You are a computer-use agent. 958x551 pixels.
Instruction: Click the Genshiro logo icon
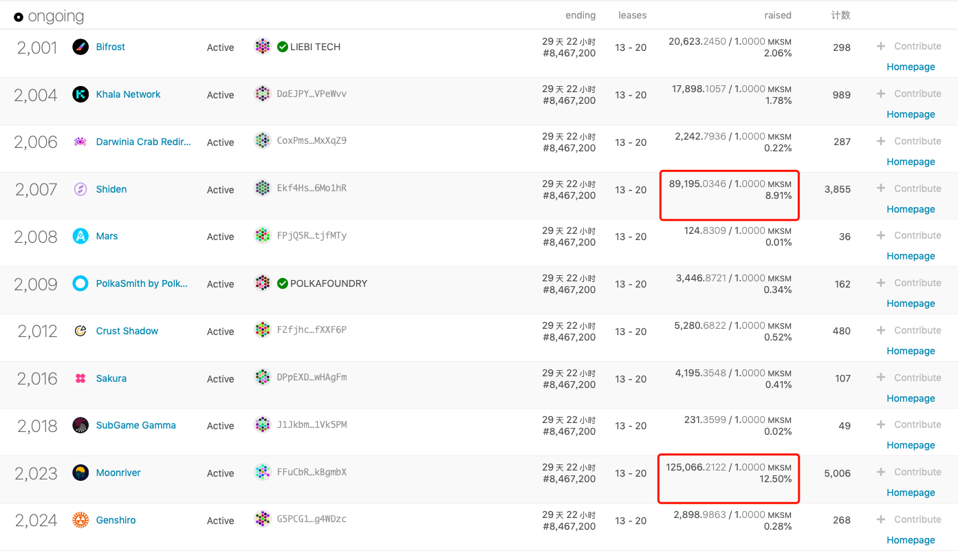click(x=80, y=520)
